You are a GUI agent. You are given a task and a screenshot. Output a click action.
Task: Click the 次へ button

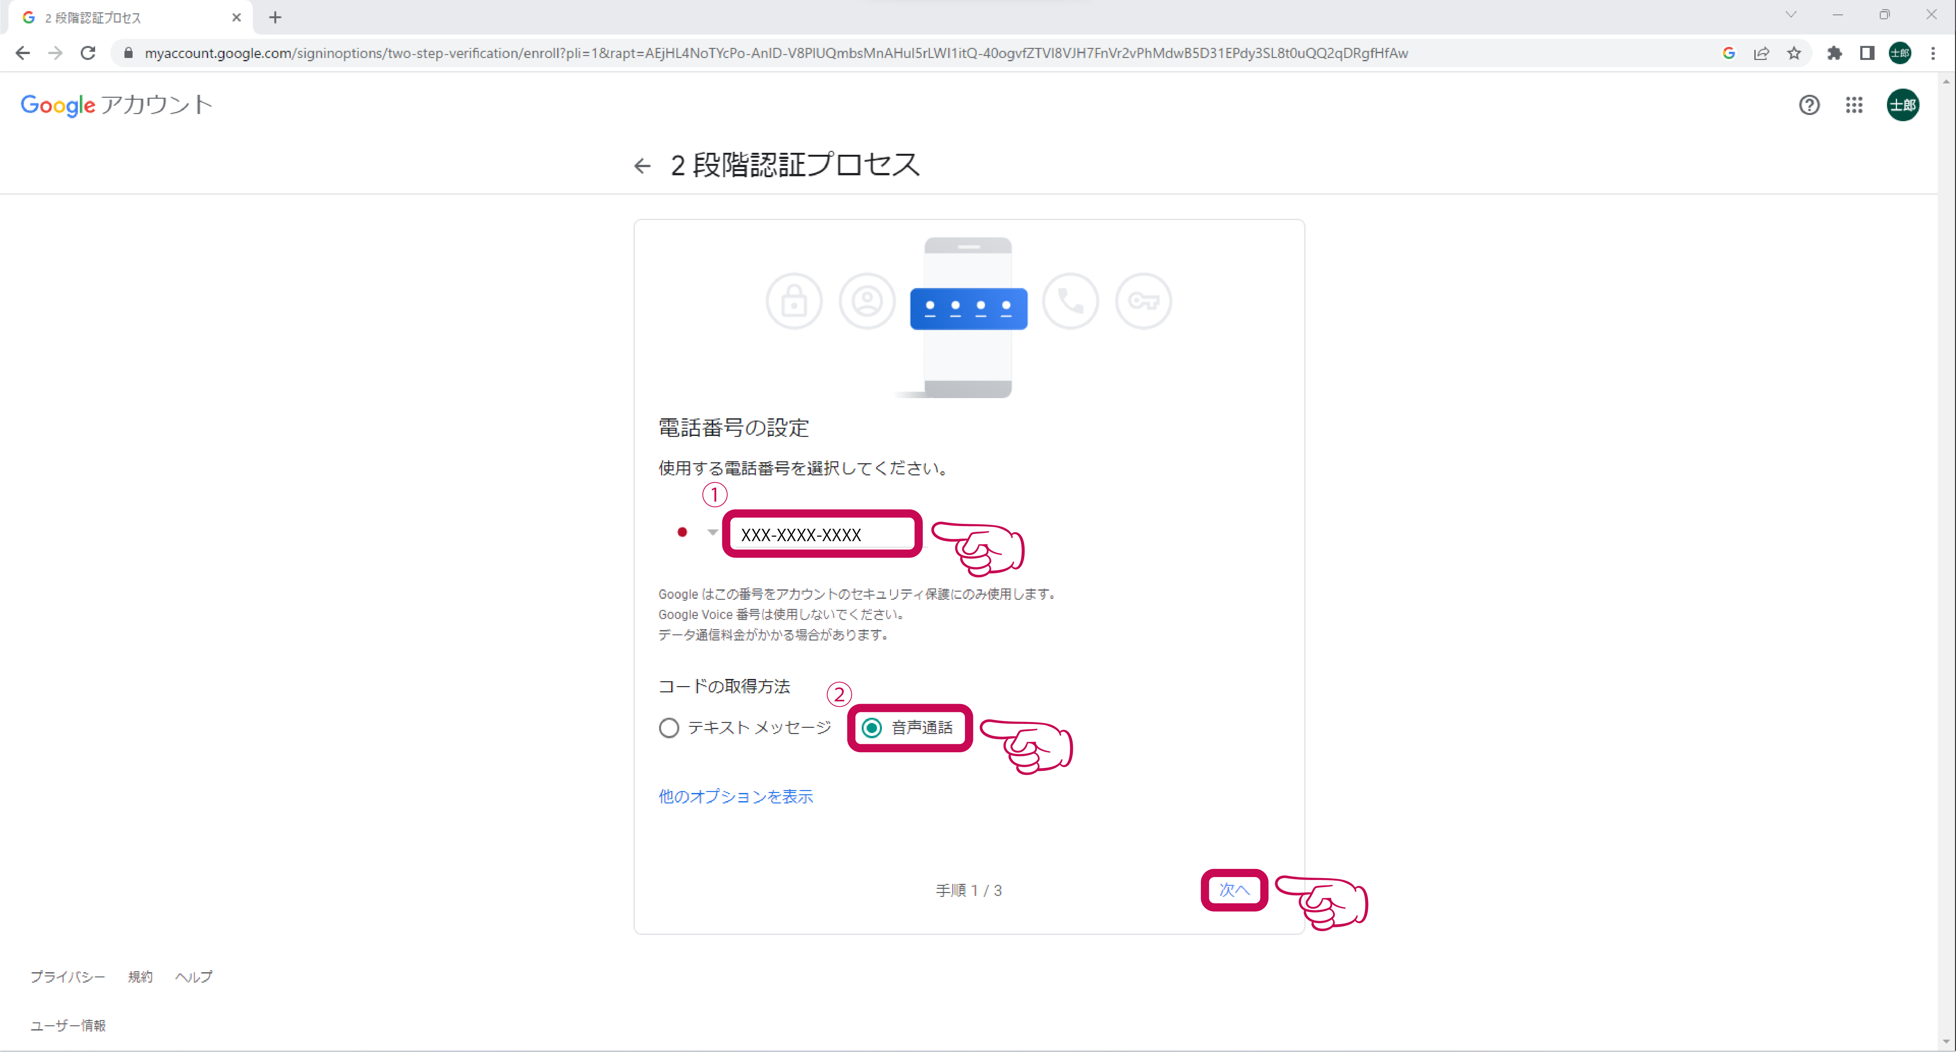pyautogui.click(x=1235, y=889)
